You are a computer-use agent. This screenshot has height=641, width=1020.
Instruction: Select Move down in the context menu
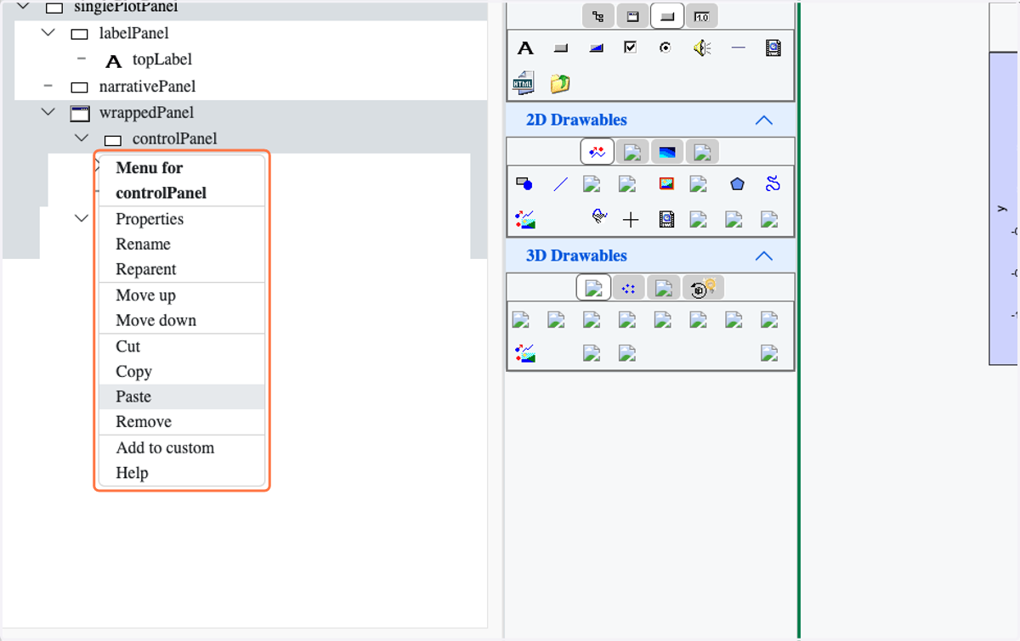coord(182,320)
